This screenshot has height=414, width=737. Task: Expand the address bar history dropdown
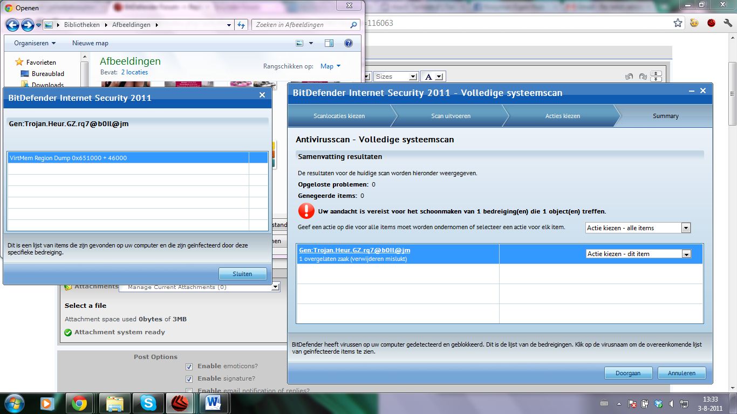click(230, 25)
